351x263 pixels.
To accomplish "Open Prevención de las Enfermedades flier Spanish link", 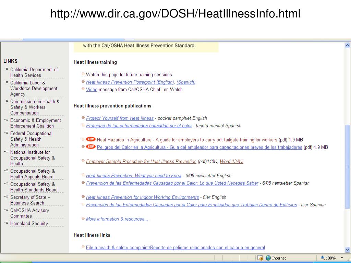I will pyautogui.click(x=191, y=205).
